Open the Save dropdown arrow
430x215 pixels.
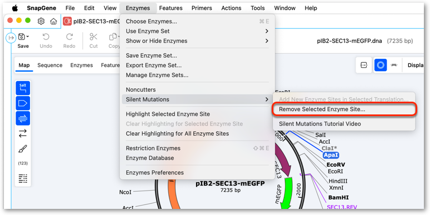click(28, 36)
